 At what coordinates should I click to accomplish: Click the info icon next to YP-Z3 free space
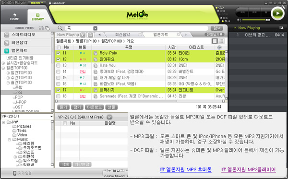109,117
